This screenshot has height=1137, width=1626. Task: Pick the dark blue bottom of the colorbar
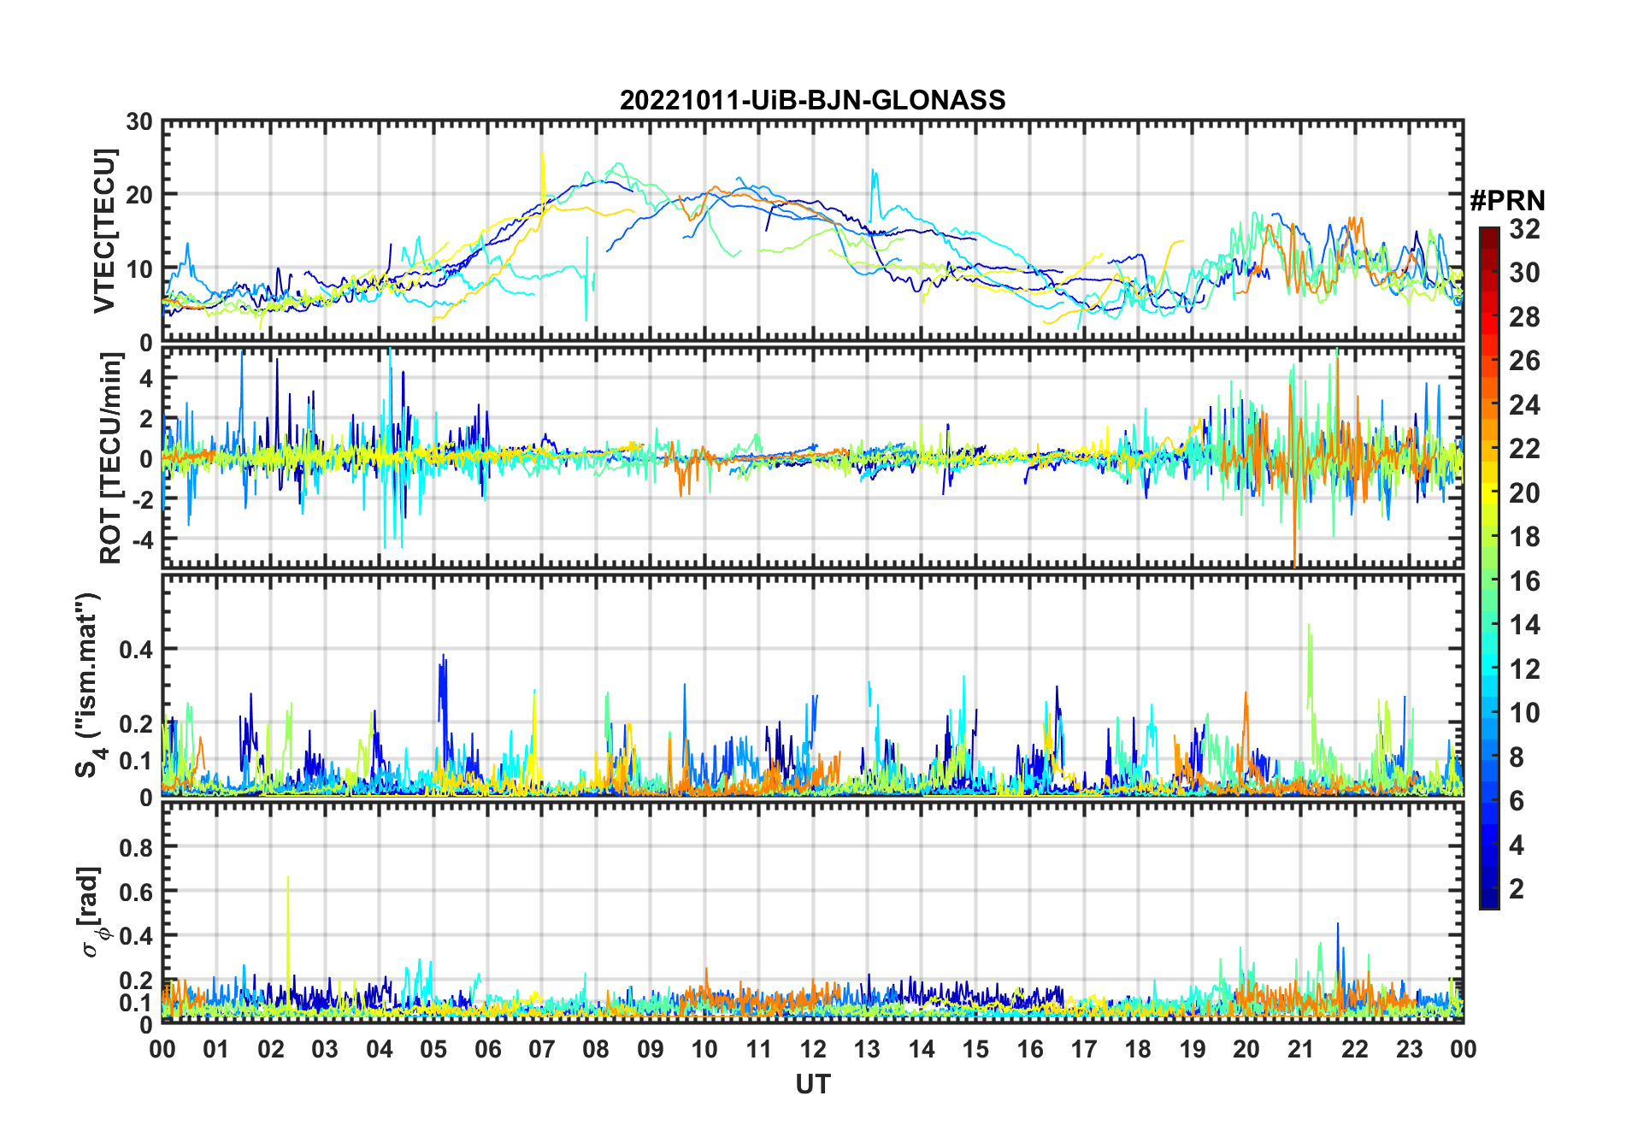tap(1488, 902)
